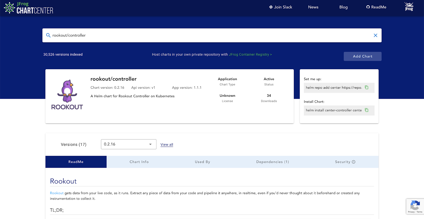The image size is (424, 219).
Task: Click 'App version: 1.1.1' text
Action: [187, 88]
